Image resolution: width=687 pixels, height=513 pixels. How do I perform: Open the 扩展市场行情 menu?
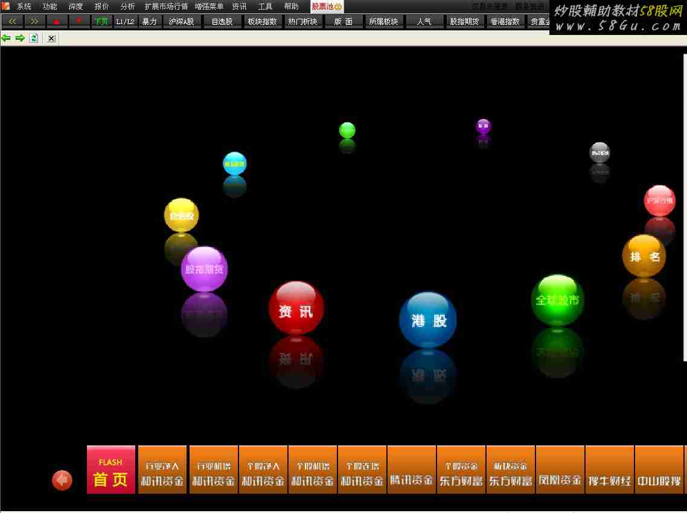pos(166,7)
